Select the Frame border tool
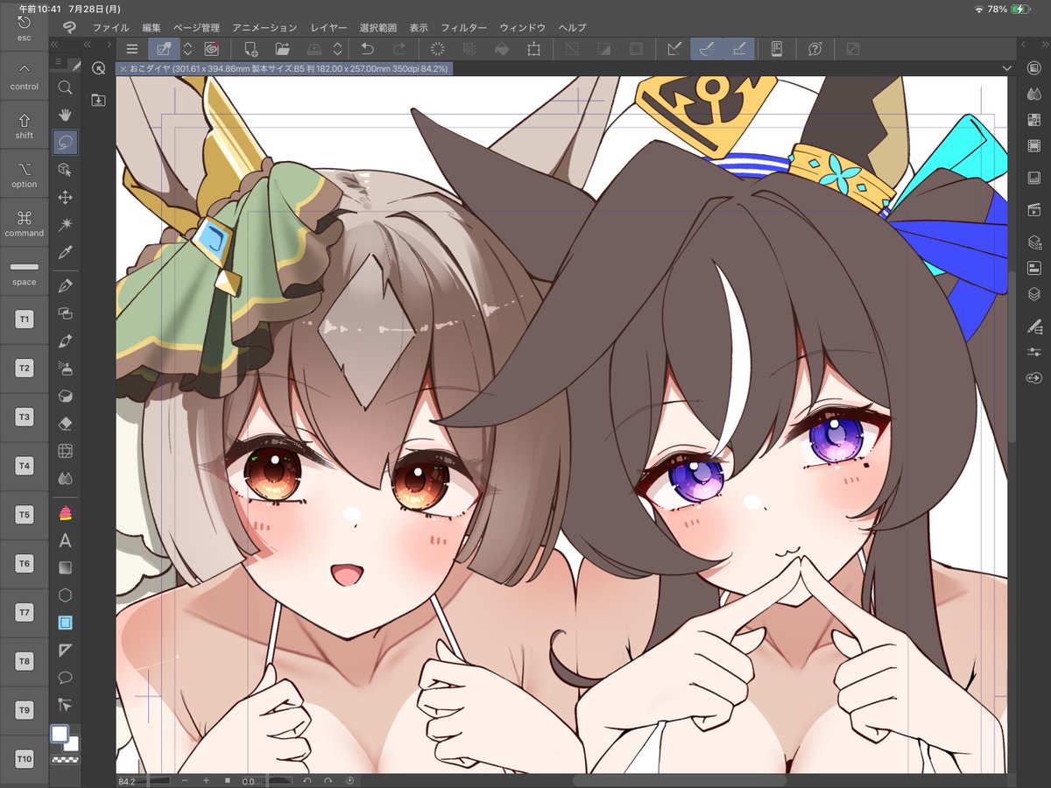Screen dimensions: 1051x788 pyautogui.click(x=65, y=623)
